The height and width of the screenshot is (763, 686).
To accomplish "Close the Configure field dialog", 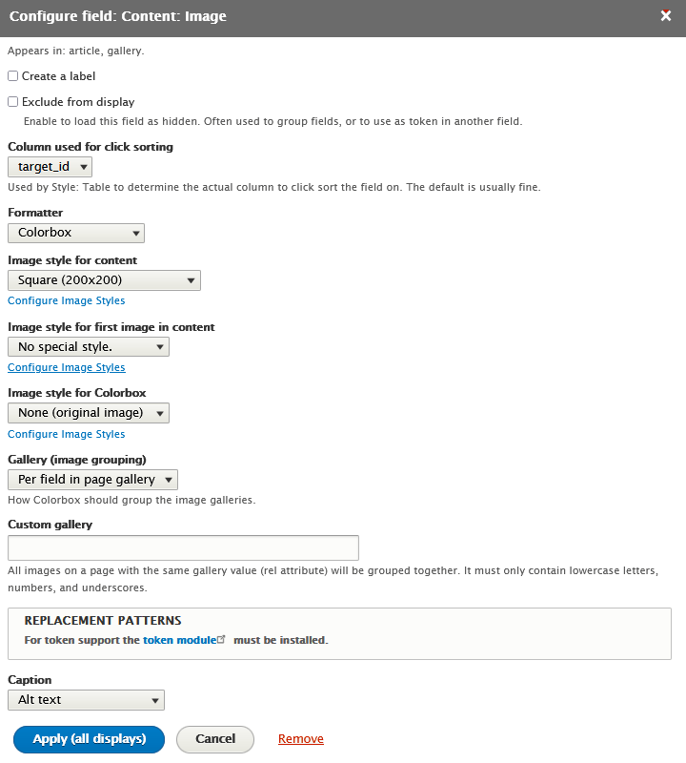I will click(x=666, y=15).
